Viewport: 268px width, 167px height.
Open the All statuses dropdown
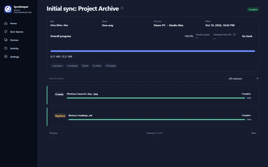coord(242,78)
